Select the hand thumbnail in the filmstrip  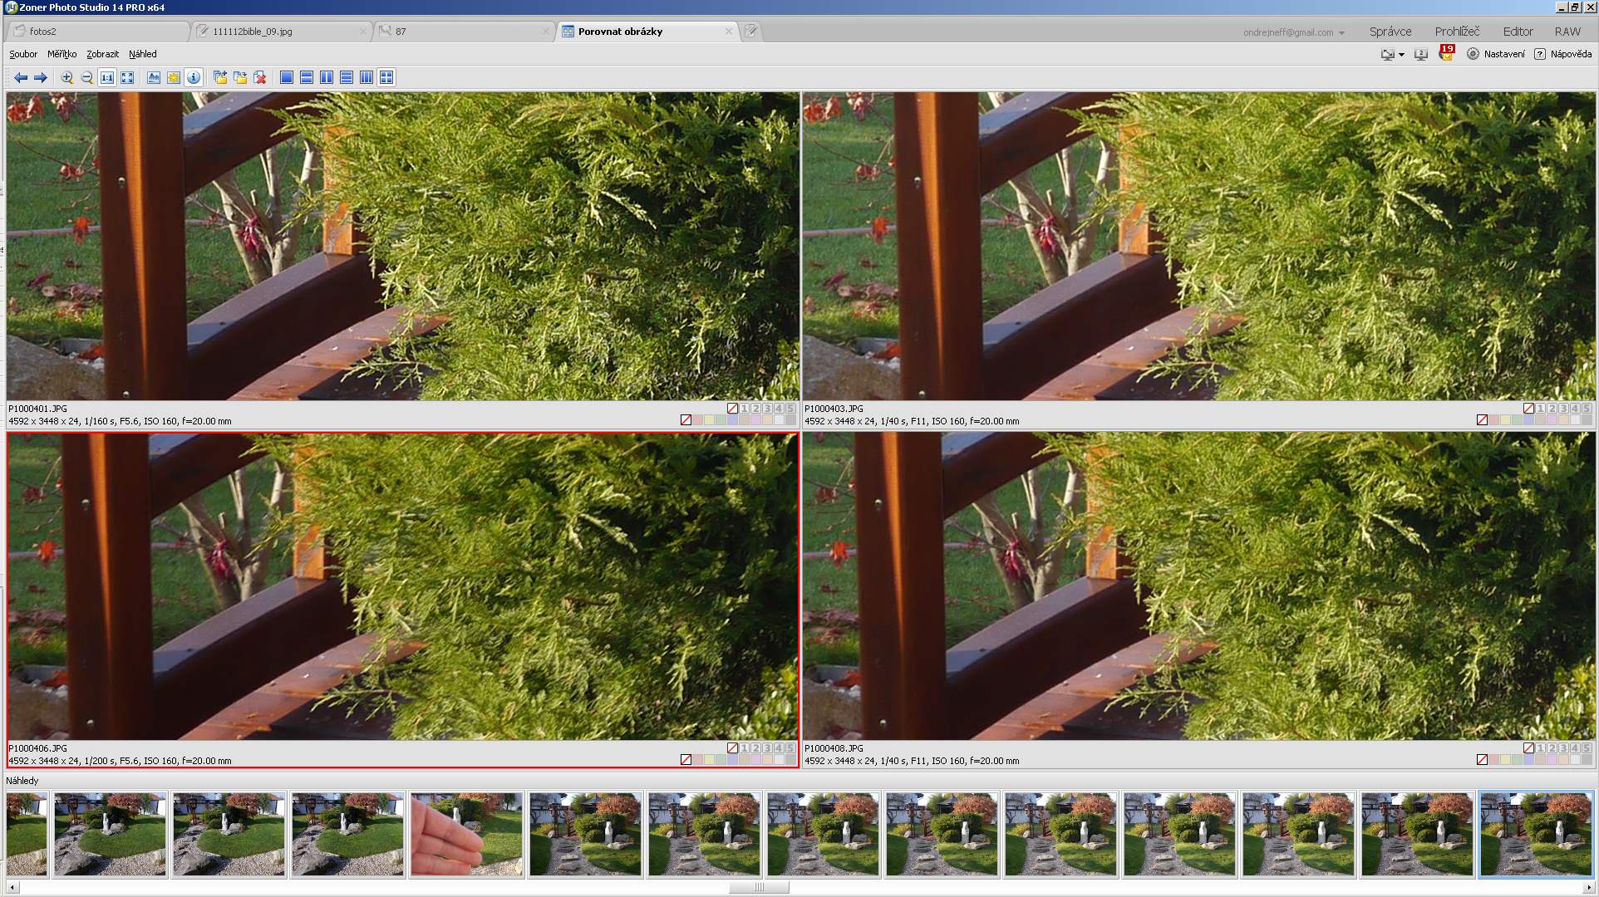pos(466,834)
